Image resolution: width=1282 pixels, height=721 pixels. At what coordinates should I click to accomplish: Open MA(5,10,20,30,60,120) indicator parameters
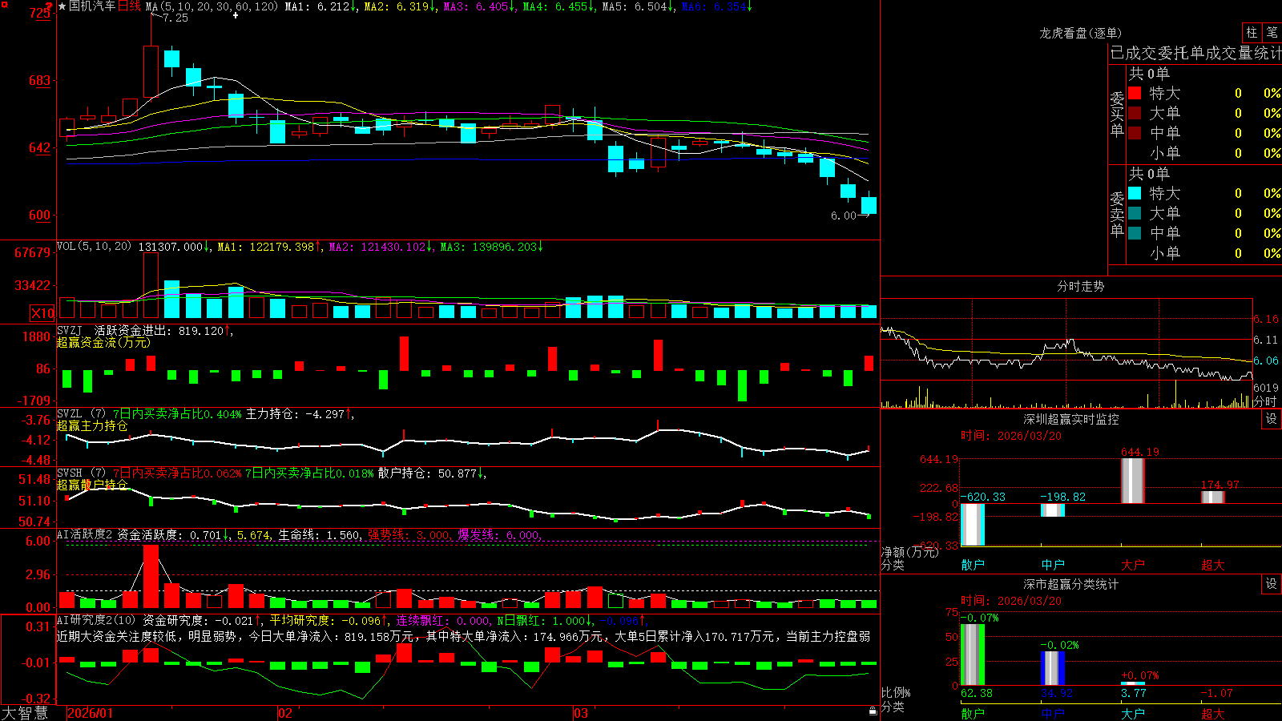click(x=212, y=6)
